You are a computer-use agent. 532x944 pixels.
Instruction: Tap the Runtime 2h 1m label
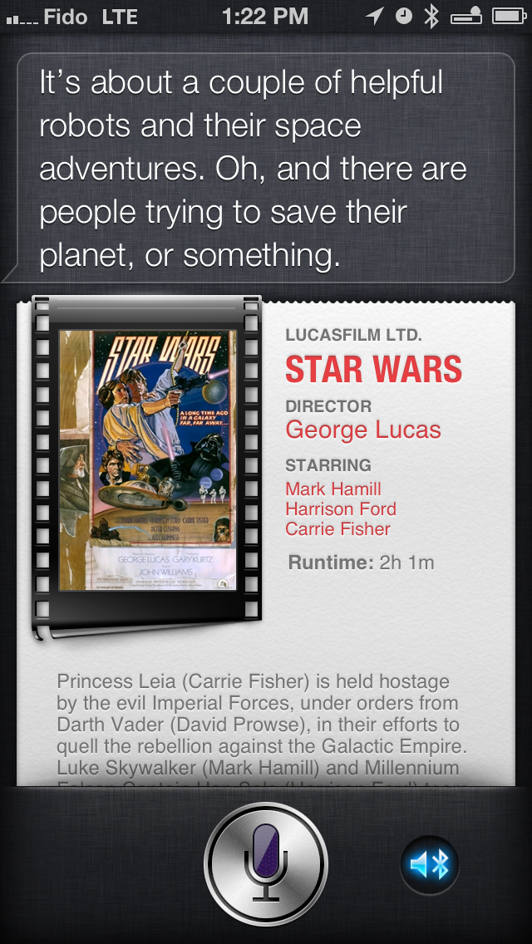361,563
